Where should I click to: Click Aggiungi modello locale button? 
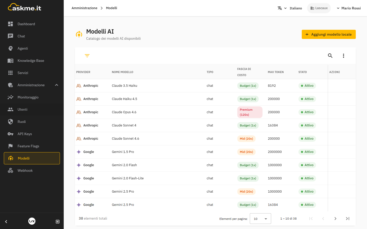tap(329, 34)
